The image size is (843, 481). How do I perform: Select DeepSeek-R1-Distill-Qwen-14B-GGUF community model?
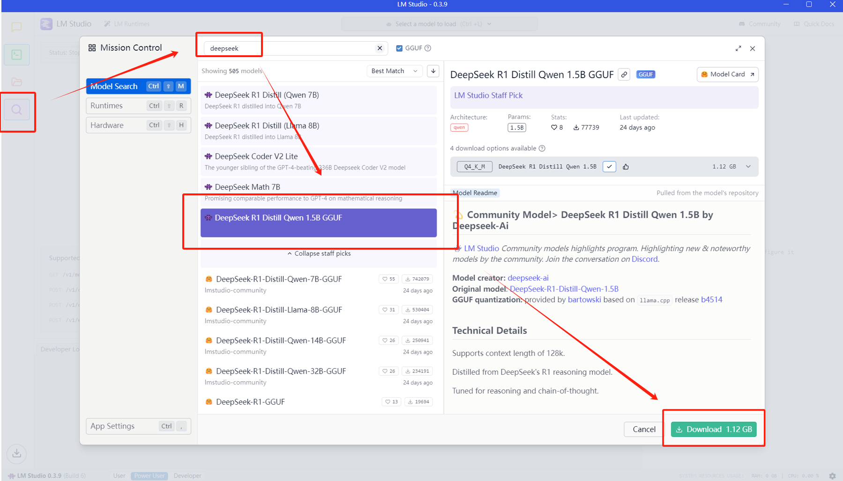[x=319, y=346]
